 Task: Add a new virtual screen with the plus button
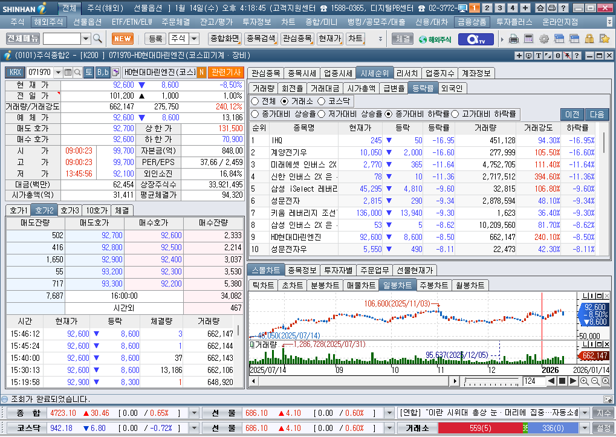(x=525, y=8)
